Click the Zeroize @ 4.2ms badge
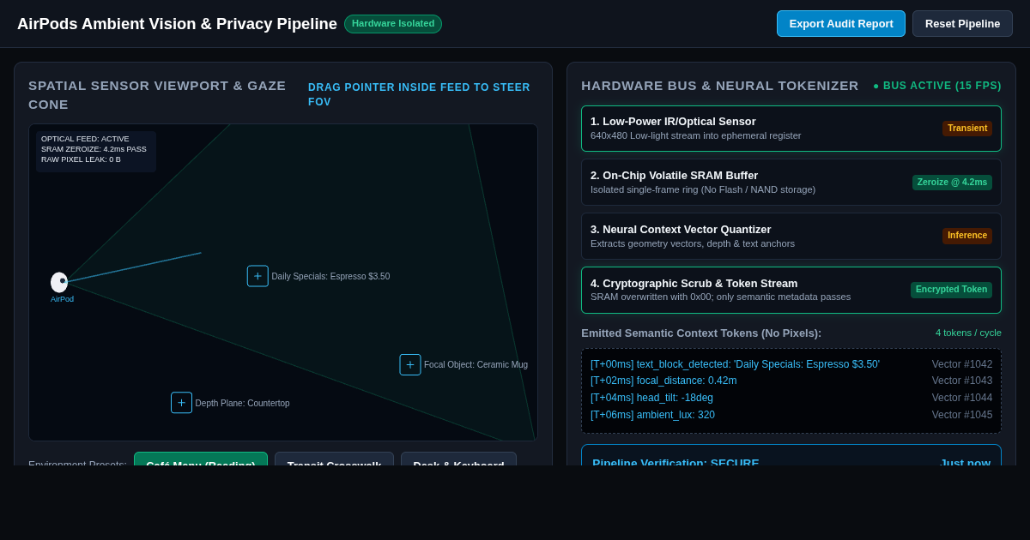1030x540 pixels. tap(952, 183)
